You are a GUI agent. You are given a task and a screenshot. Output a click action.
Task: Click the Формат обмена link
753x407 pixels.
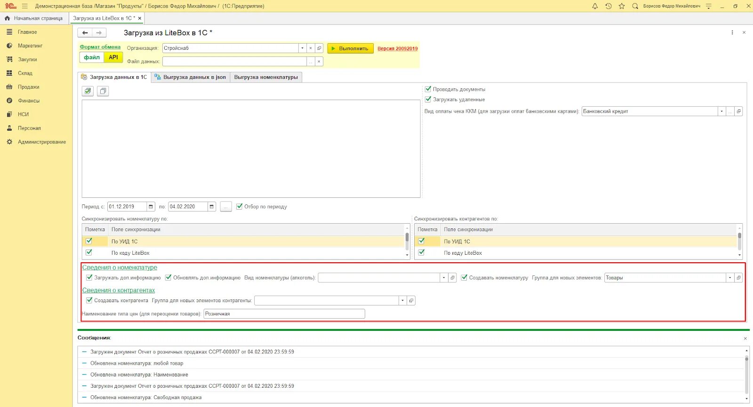point(100,47)
